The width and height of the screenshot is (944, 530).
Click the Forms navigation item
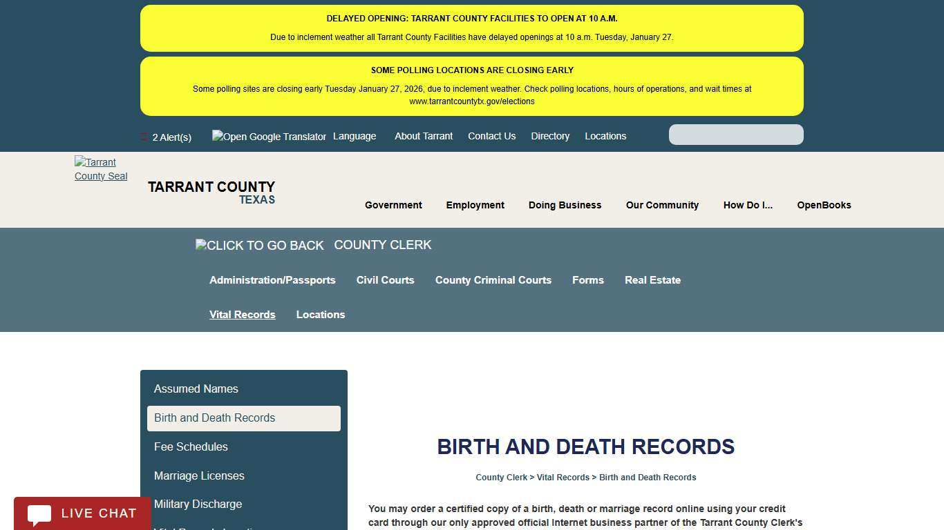pyautogui.click(x=588, y=279)
